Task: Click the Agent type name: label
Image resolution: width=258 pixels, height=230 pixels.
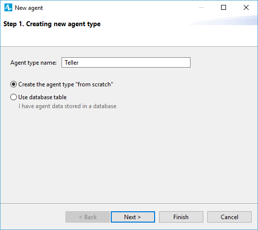Action: [33, 63]
